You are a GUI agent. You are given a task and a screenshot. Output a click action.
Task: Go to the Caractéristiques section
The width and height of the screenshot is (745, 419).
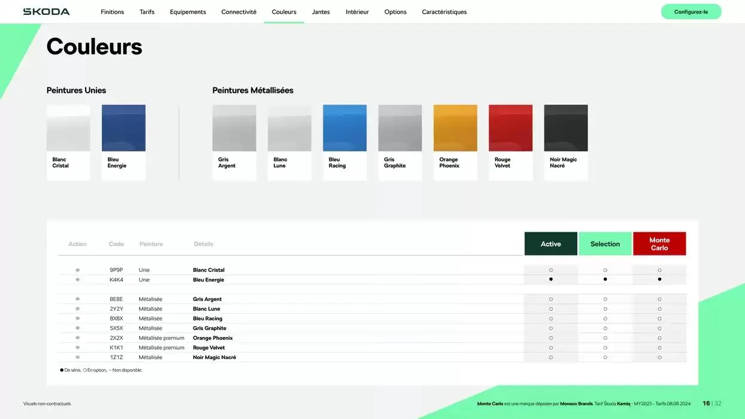[444, 12]
